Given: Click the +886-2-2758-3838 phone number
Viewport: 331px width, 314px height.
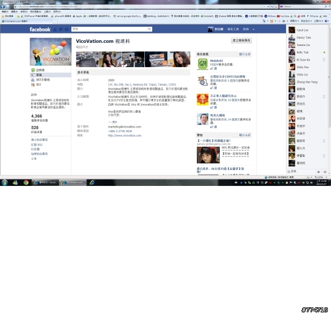Looking at the screenshot, I should (x=120, y=131).
